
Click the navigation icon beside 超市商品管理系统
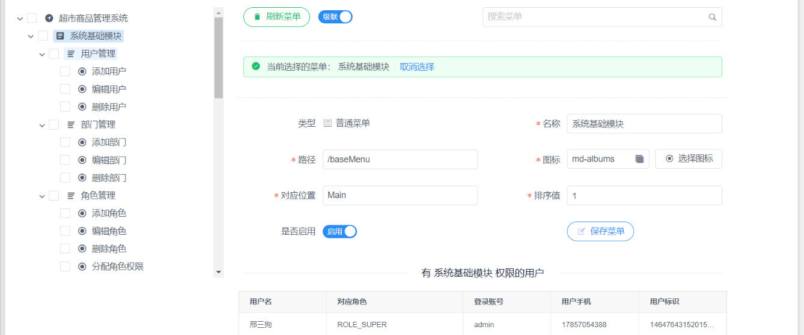(x=49, y=19)
